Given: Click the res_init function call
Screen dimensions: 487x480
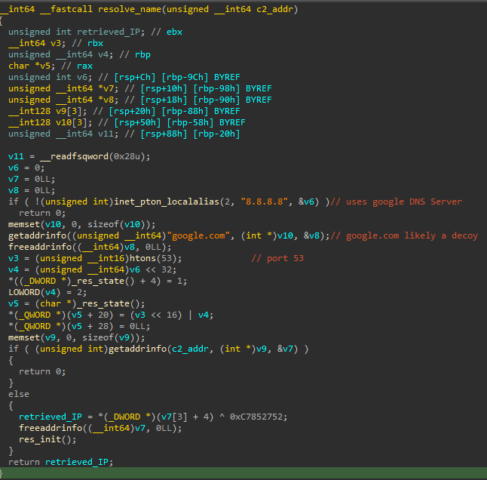Looking at the screenshot, I should pyautogui.click(x=35, y=439).
